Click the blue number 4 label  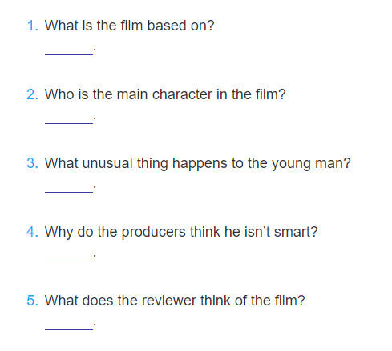coord(32,232)
